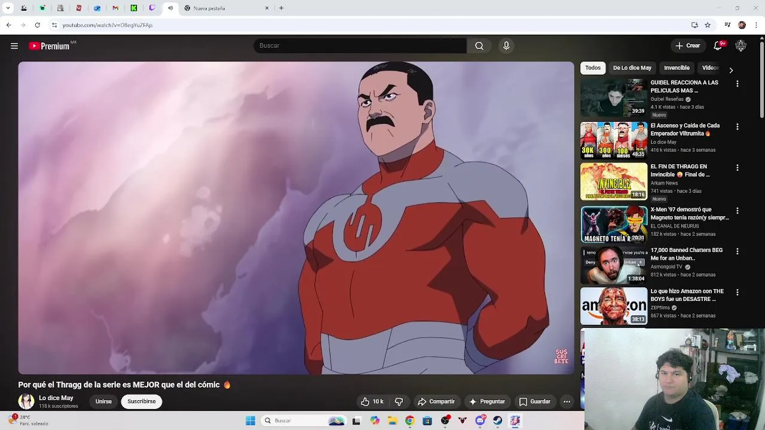The image size is (765, 430).
Task: Click the Compartir button
Action: point(436,401)
